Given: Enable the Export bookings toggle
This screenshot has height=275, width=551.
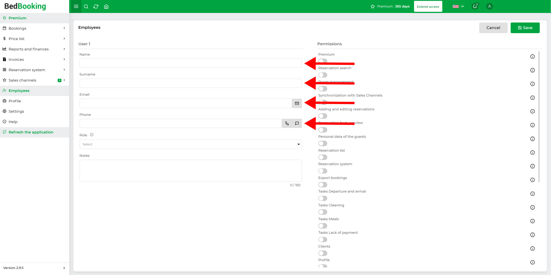Looking at the screenshot, I should pos(323,185).
